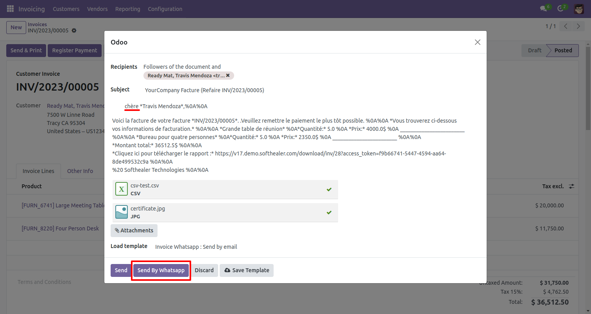
Task: Click the Terms and Conditions field
Action: pos(44,282)
